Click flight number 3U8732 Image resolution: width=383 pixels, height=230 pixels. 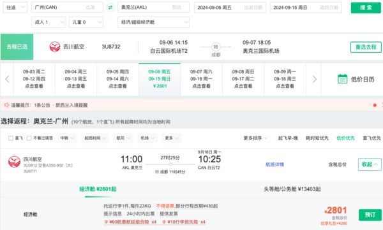(111, 47)
